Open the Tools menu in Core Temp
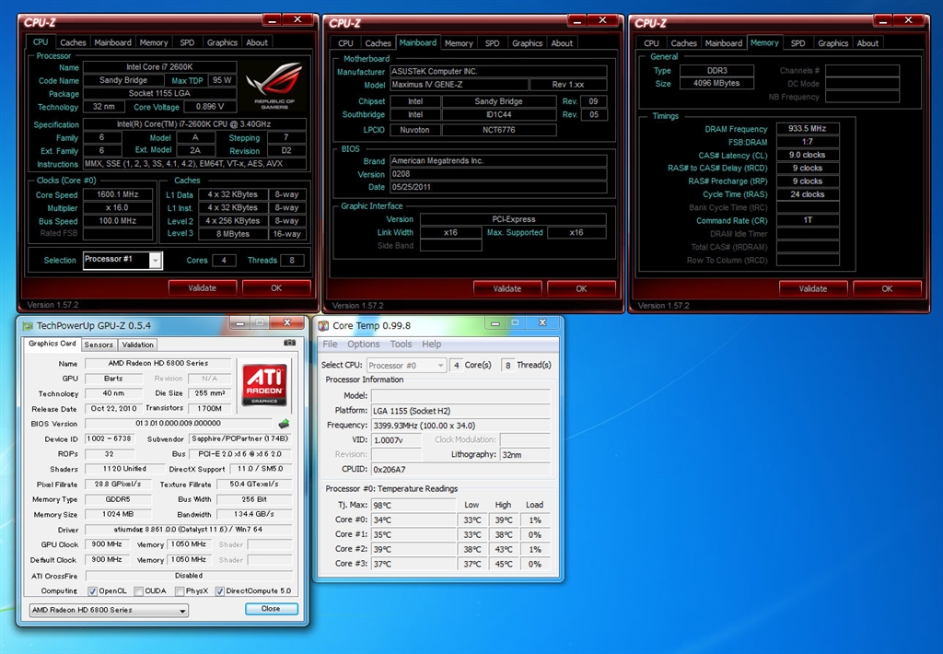The height and width of the screenshot is (654, 943). [401, 345]
